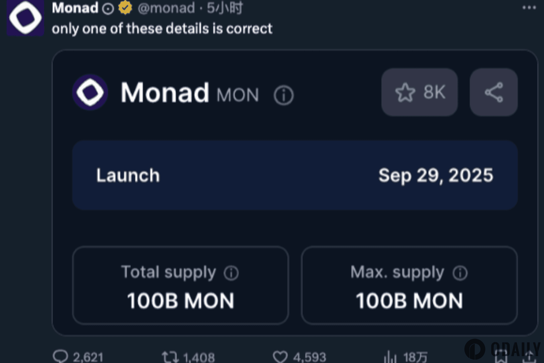Open the Monad profile avatar
Image resolution: width=544 pixels, height=363 pixels.
point(25,17)
